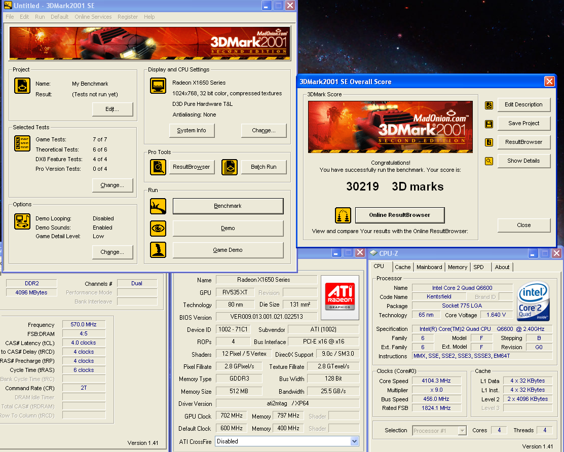Image resolution: width=564 pixels, height=452 pixels.
Task: Switch to the Mainboard tab in CPU-Z
Action: click(x=429, y=267)
